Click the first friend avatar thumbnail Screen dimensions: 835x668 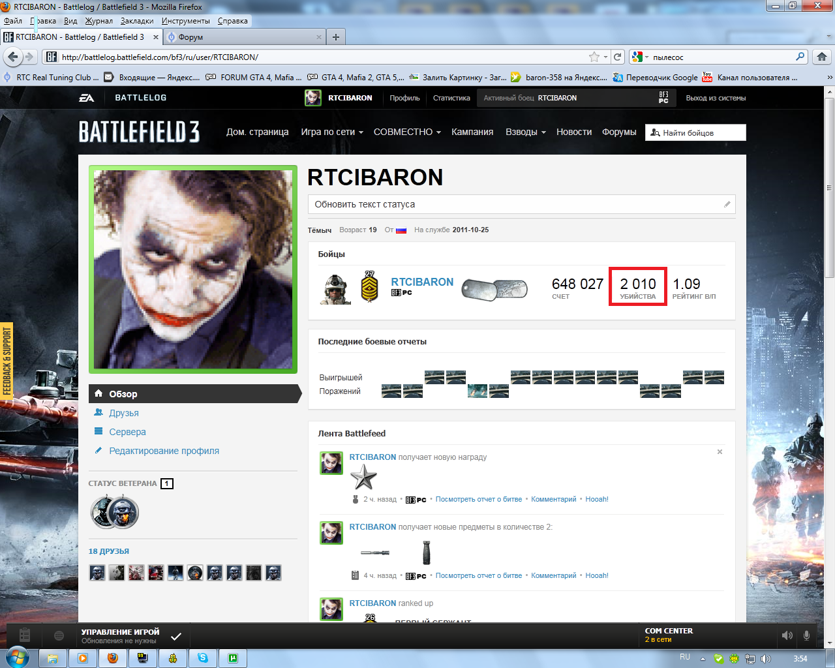coord(97,573)
